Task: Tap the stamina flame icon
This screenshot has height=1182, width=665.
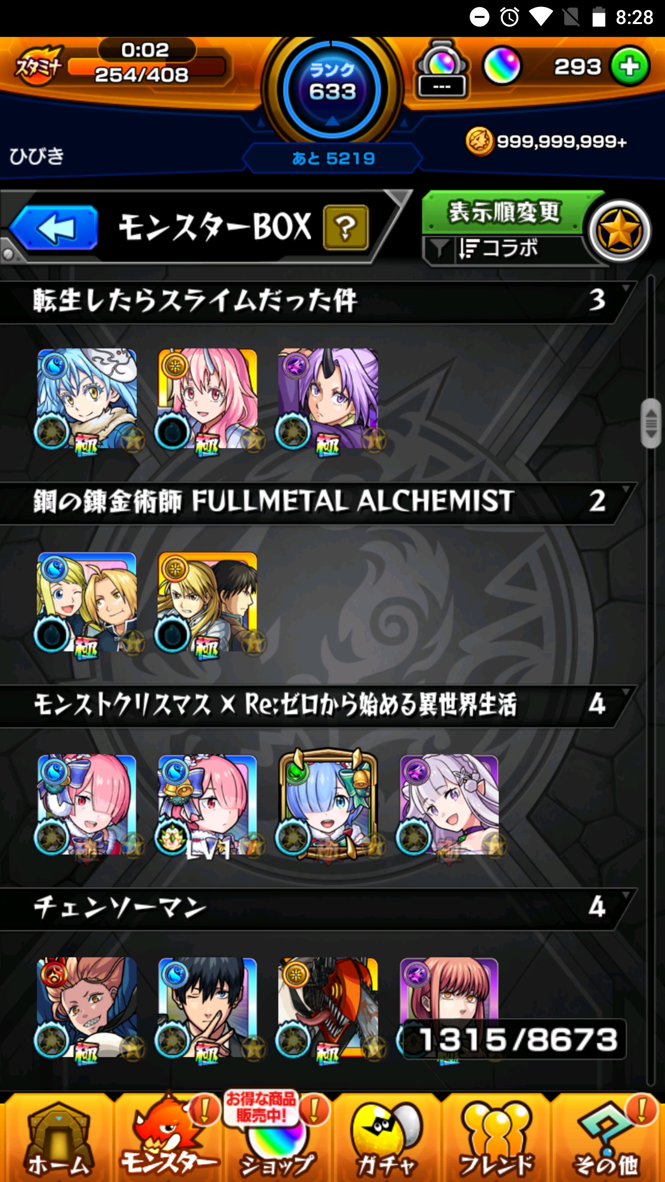Action: (x=38, y=66)
